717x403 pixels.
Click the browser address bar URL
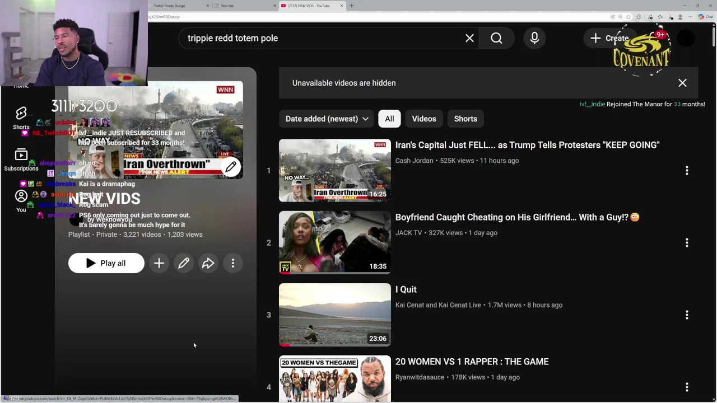164,17
